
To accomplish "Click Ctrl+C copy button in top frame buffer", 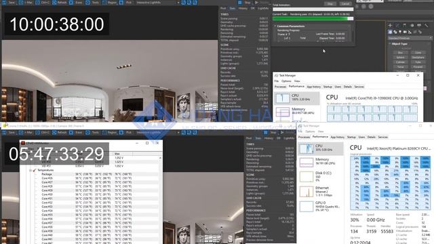I will 43,3.
